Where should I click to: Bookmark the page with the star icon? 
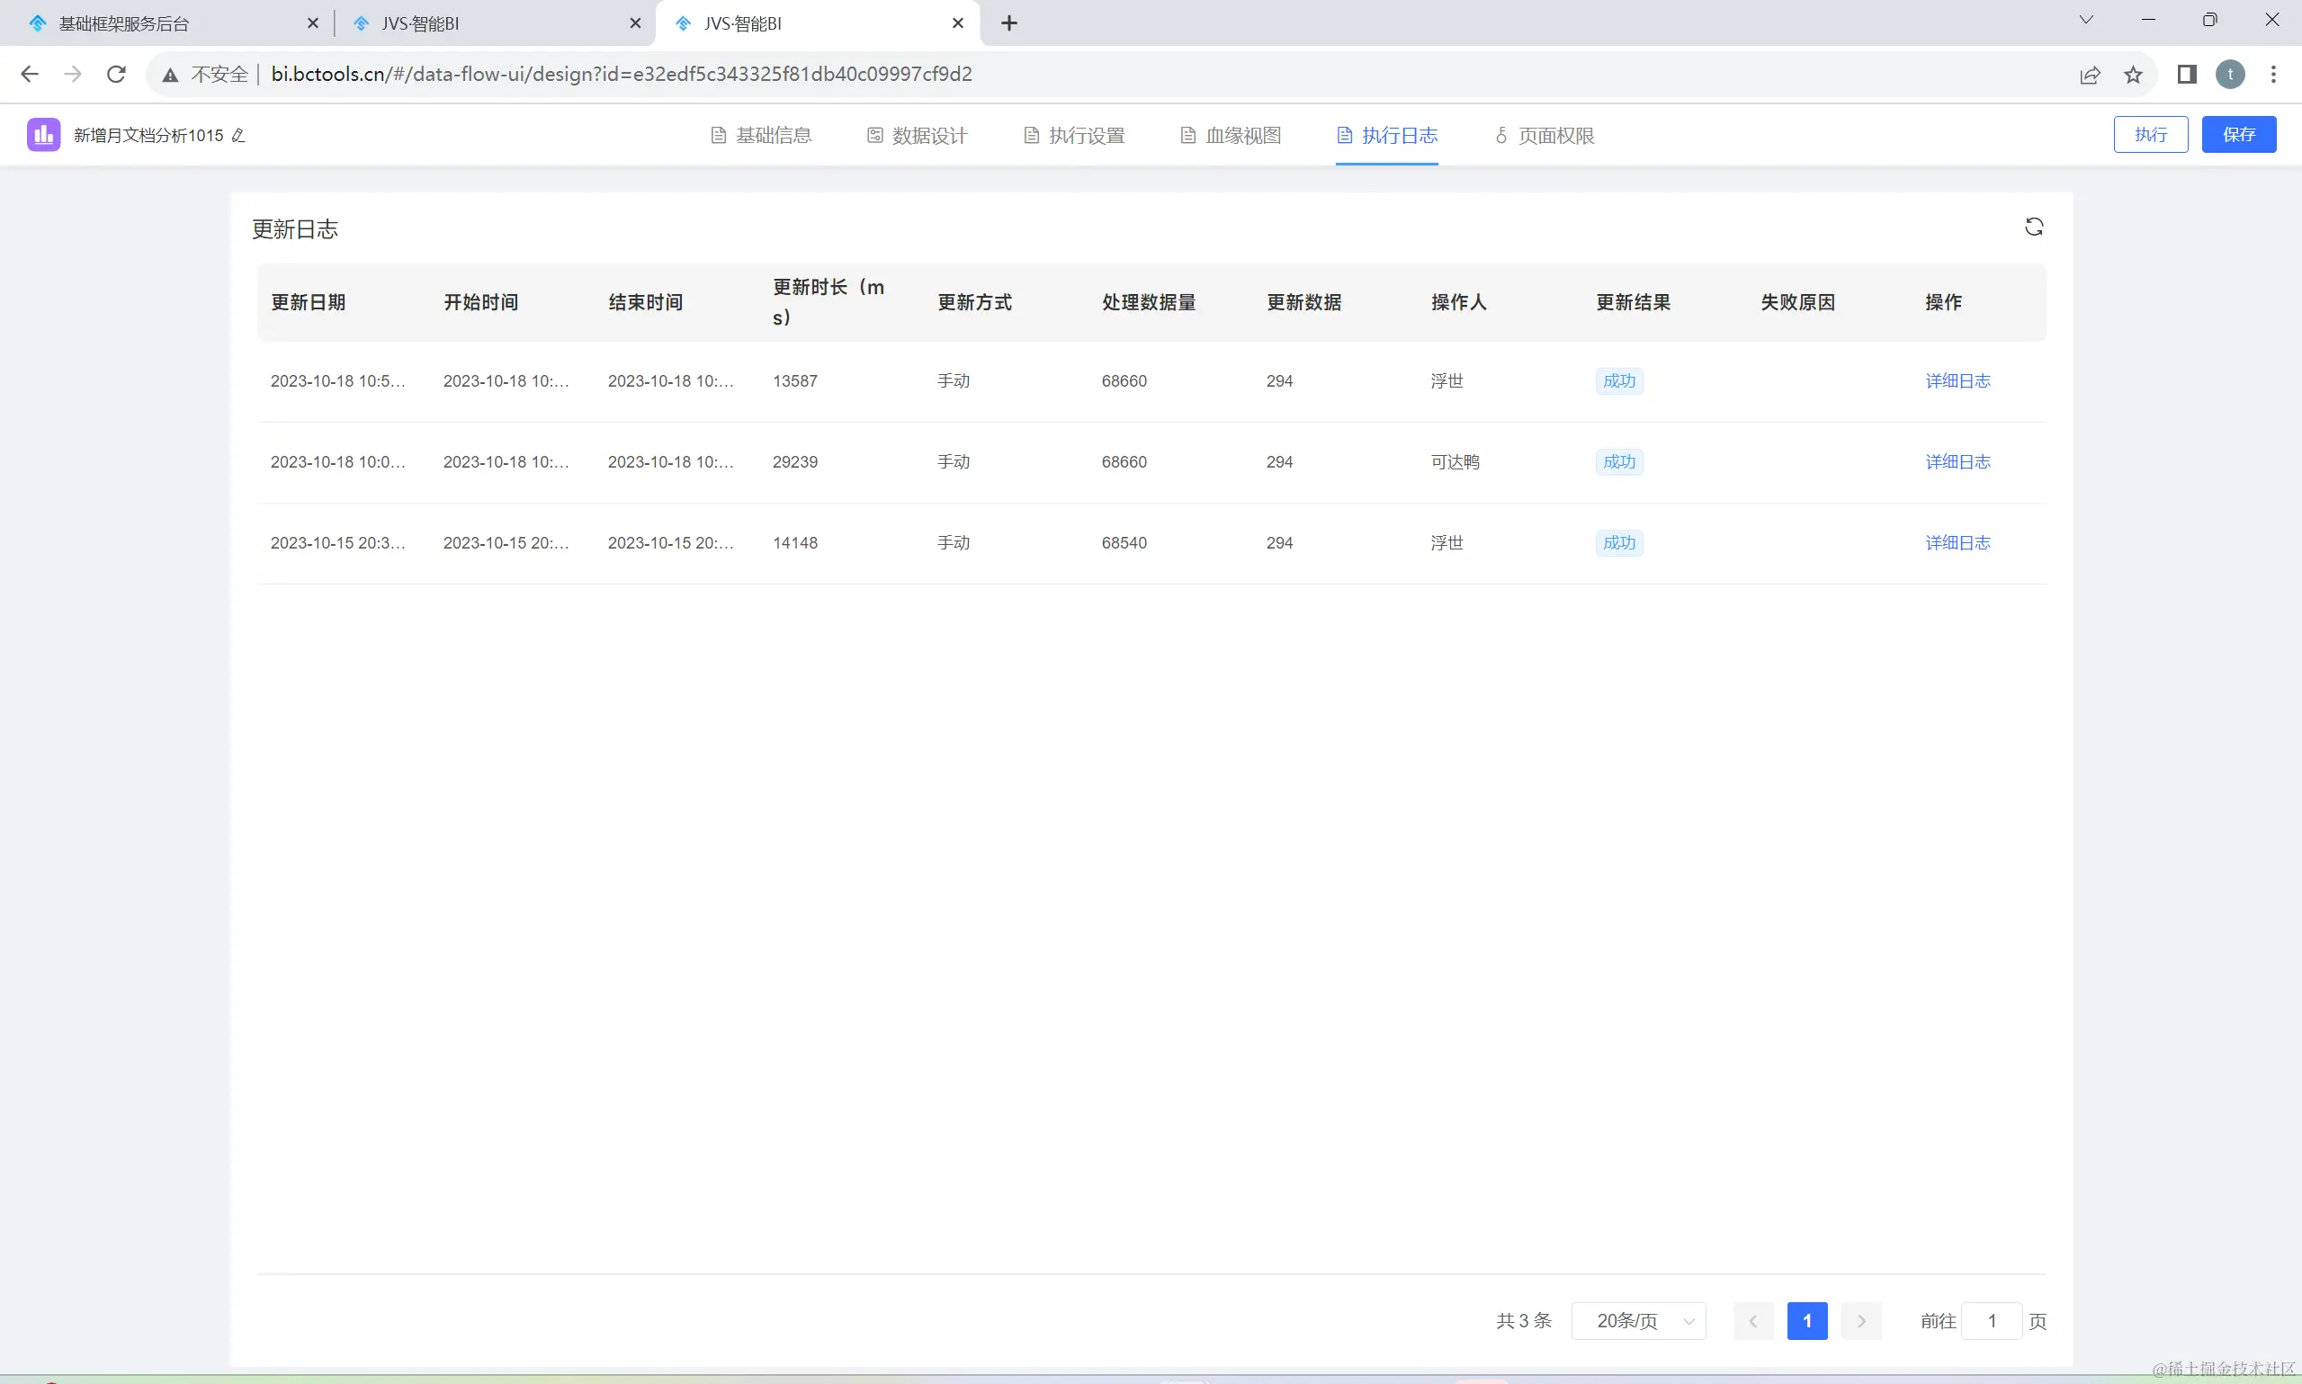2132,75
